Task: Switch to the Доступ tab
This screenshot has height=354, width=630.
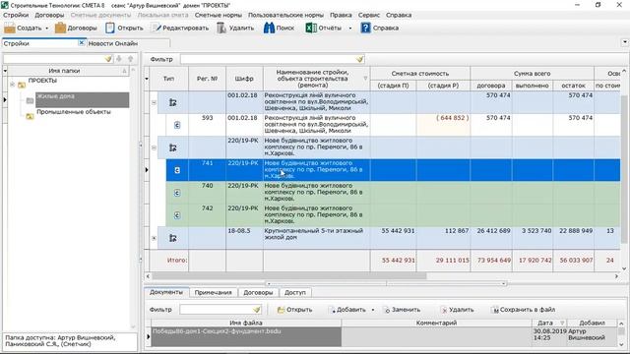Action: [295, 293]
